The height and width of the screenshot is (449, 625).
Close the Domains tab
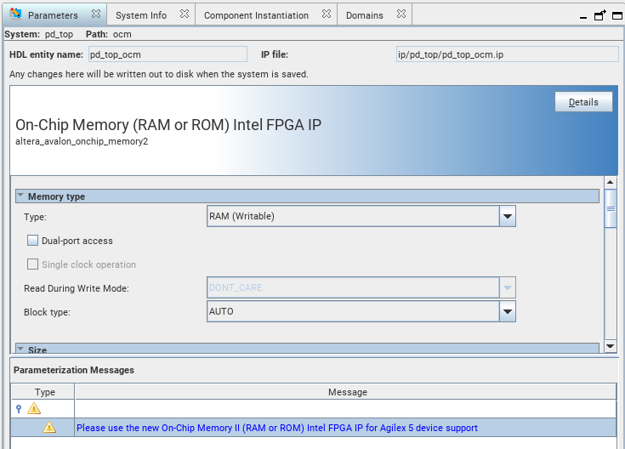pyautogui.click(x=401, y=14)
